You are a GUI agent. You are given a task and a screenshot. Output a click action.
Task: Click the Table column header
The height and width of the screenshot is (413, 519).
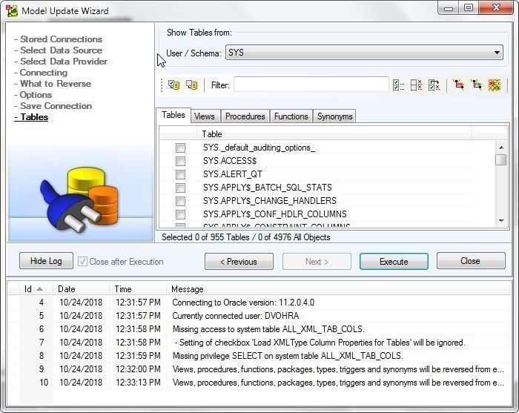tap(334, 134)
